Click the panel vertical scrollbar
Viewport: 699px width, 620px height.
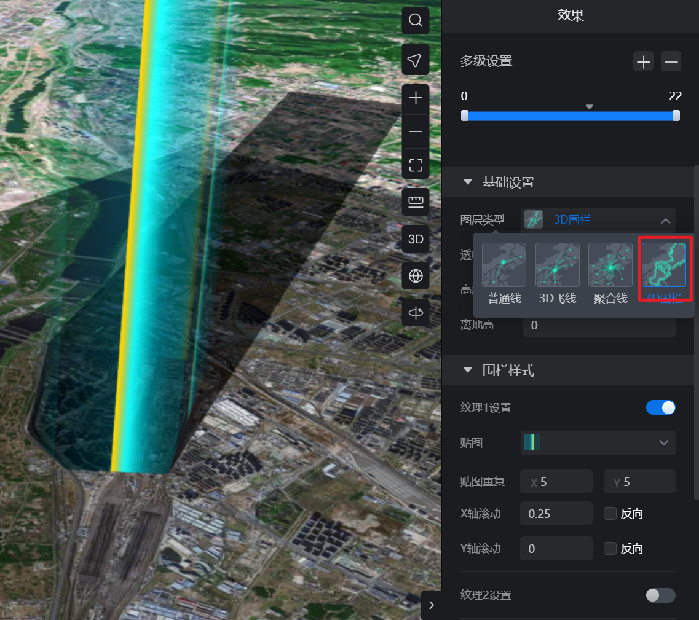click(697, 332)
